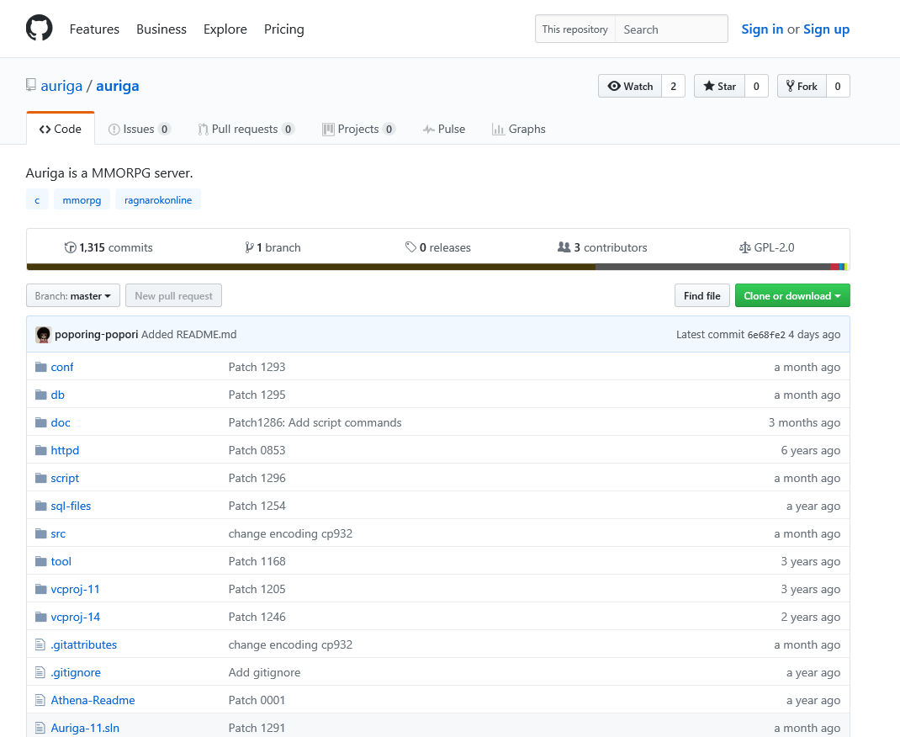900x737 pixels.
Task: Click the .gitignore file icon
Action: pos(40,672)
